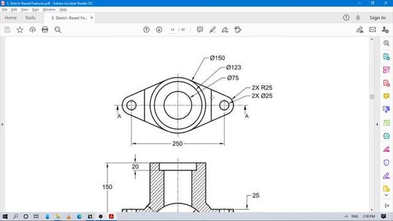
Task: Upload the file with the cloud icon
Action: point(33,29)
